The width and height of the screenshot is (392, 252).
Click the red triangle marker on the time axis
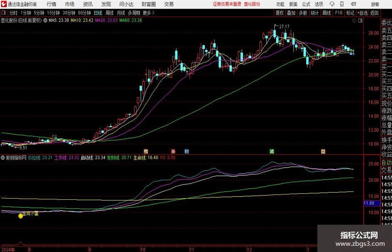click(20, 243)
